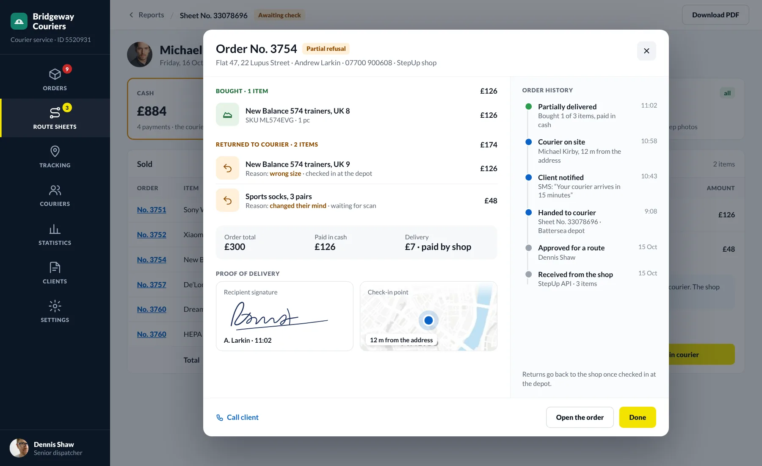The image size is (762, 466).
Task: Click the recipient signature box
Action: (x=284, y=316)
